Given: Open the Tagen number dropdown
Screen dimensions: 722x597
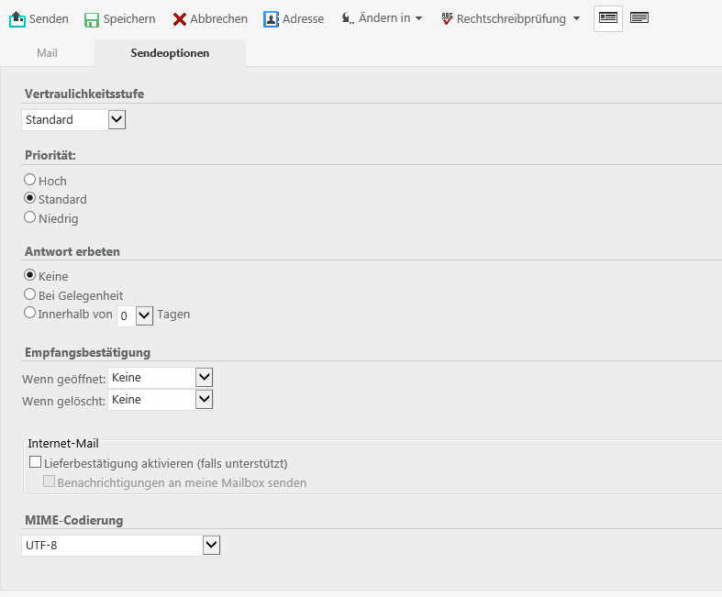Looking at the screenshot, I should (135, 315).
